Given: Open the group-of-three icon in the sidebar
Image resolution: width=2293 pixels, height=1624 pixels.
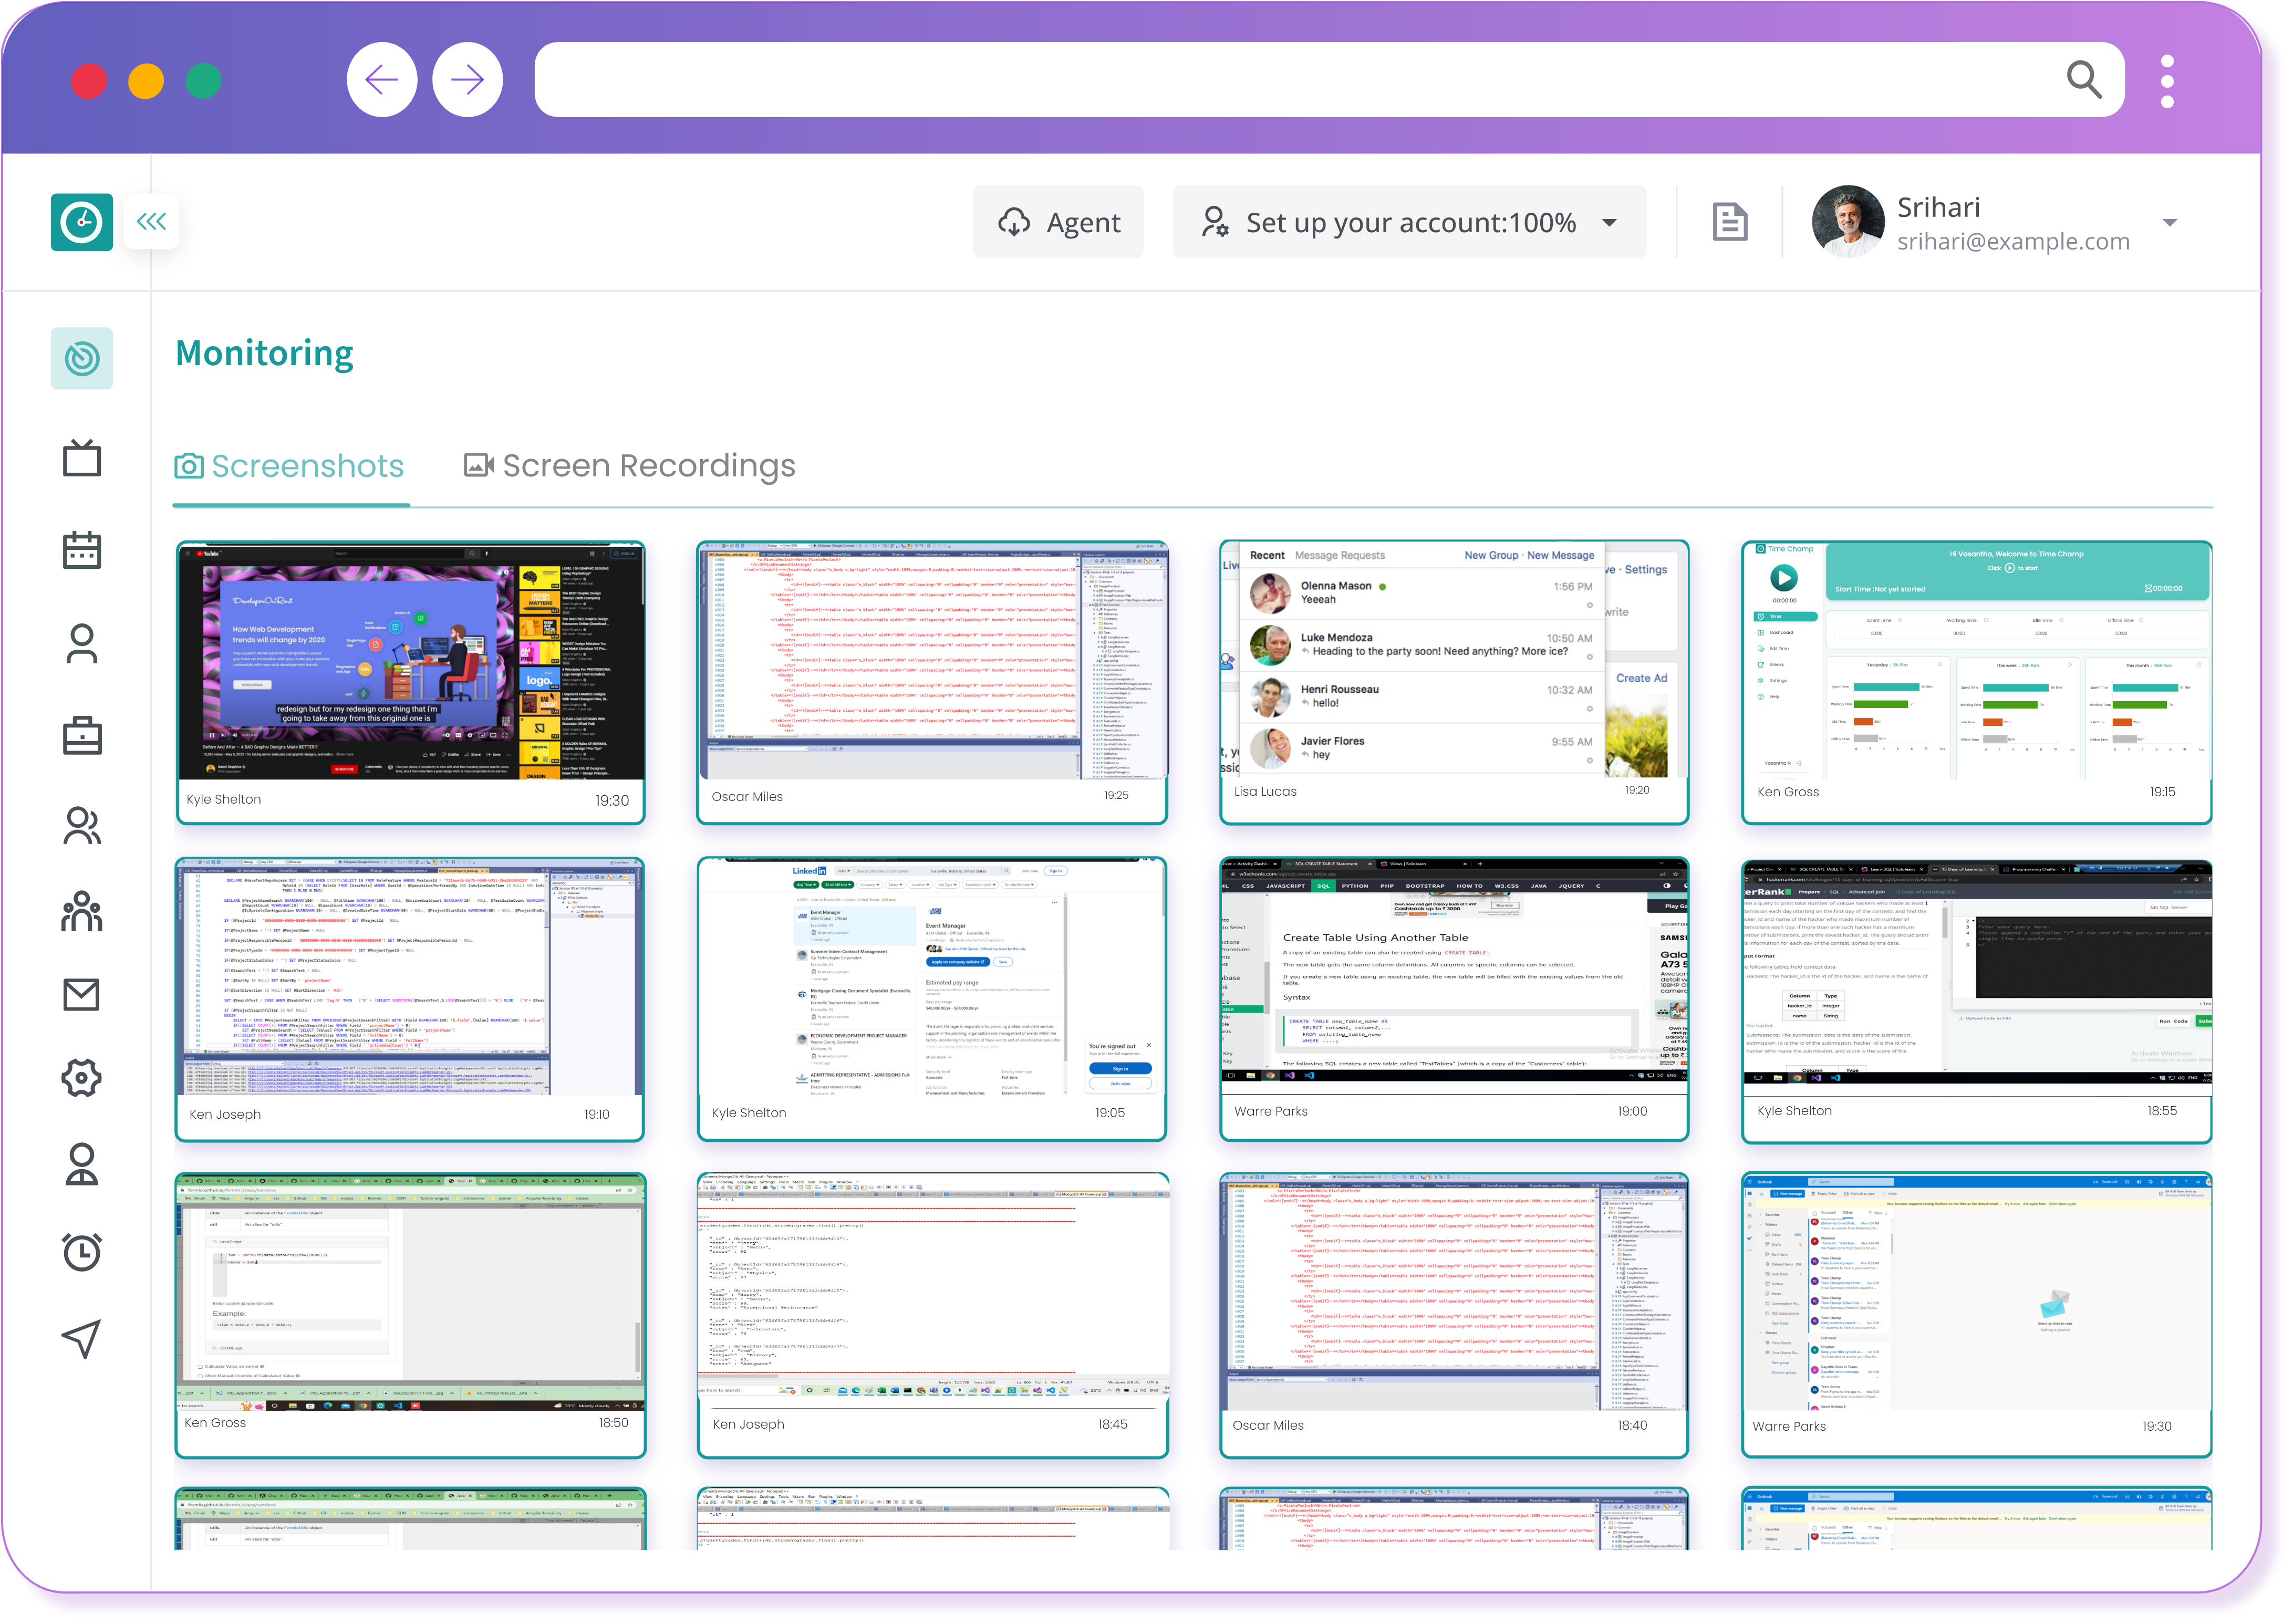Looking at the screenshot, I should [82, 911].
